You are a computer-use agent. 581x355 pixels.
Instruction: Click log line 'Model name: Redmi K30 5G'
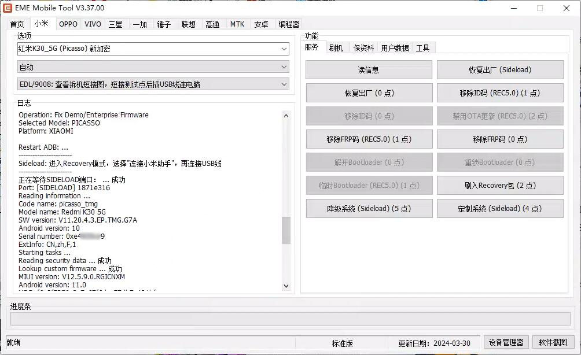[62, 212]
